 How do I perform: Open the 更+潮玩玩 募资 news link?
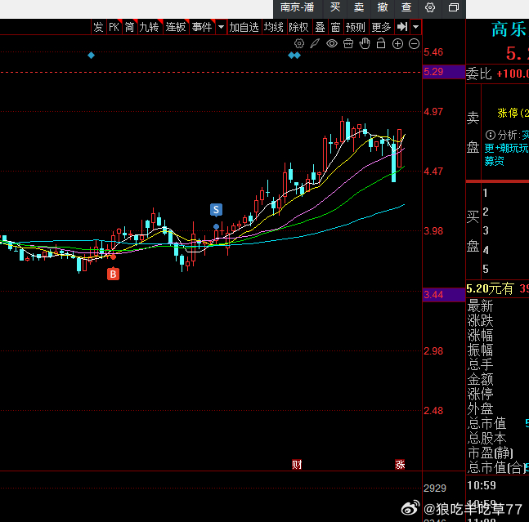click(x=506, y=154)
